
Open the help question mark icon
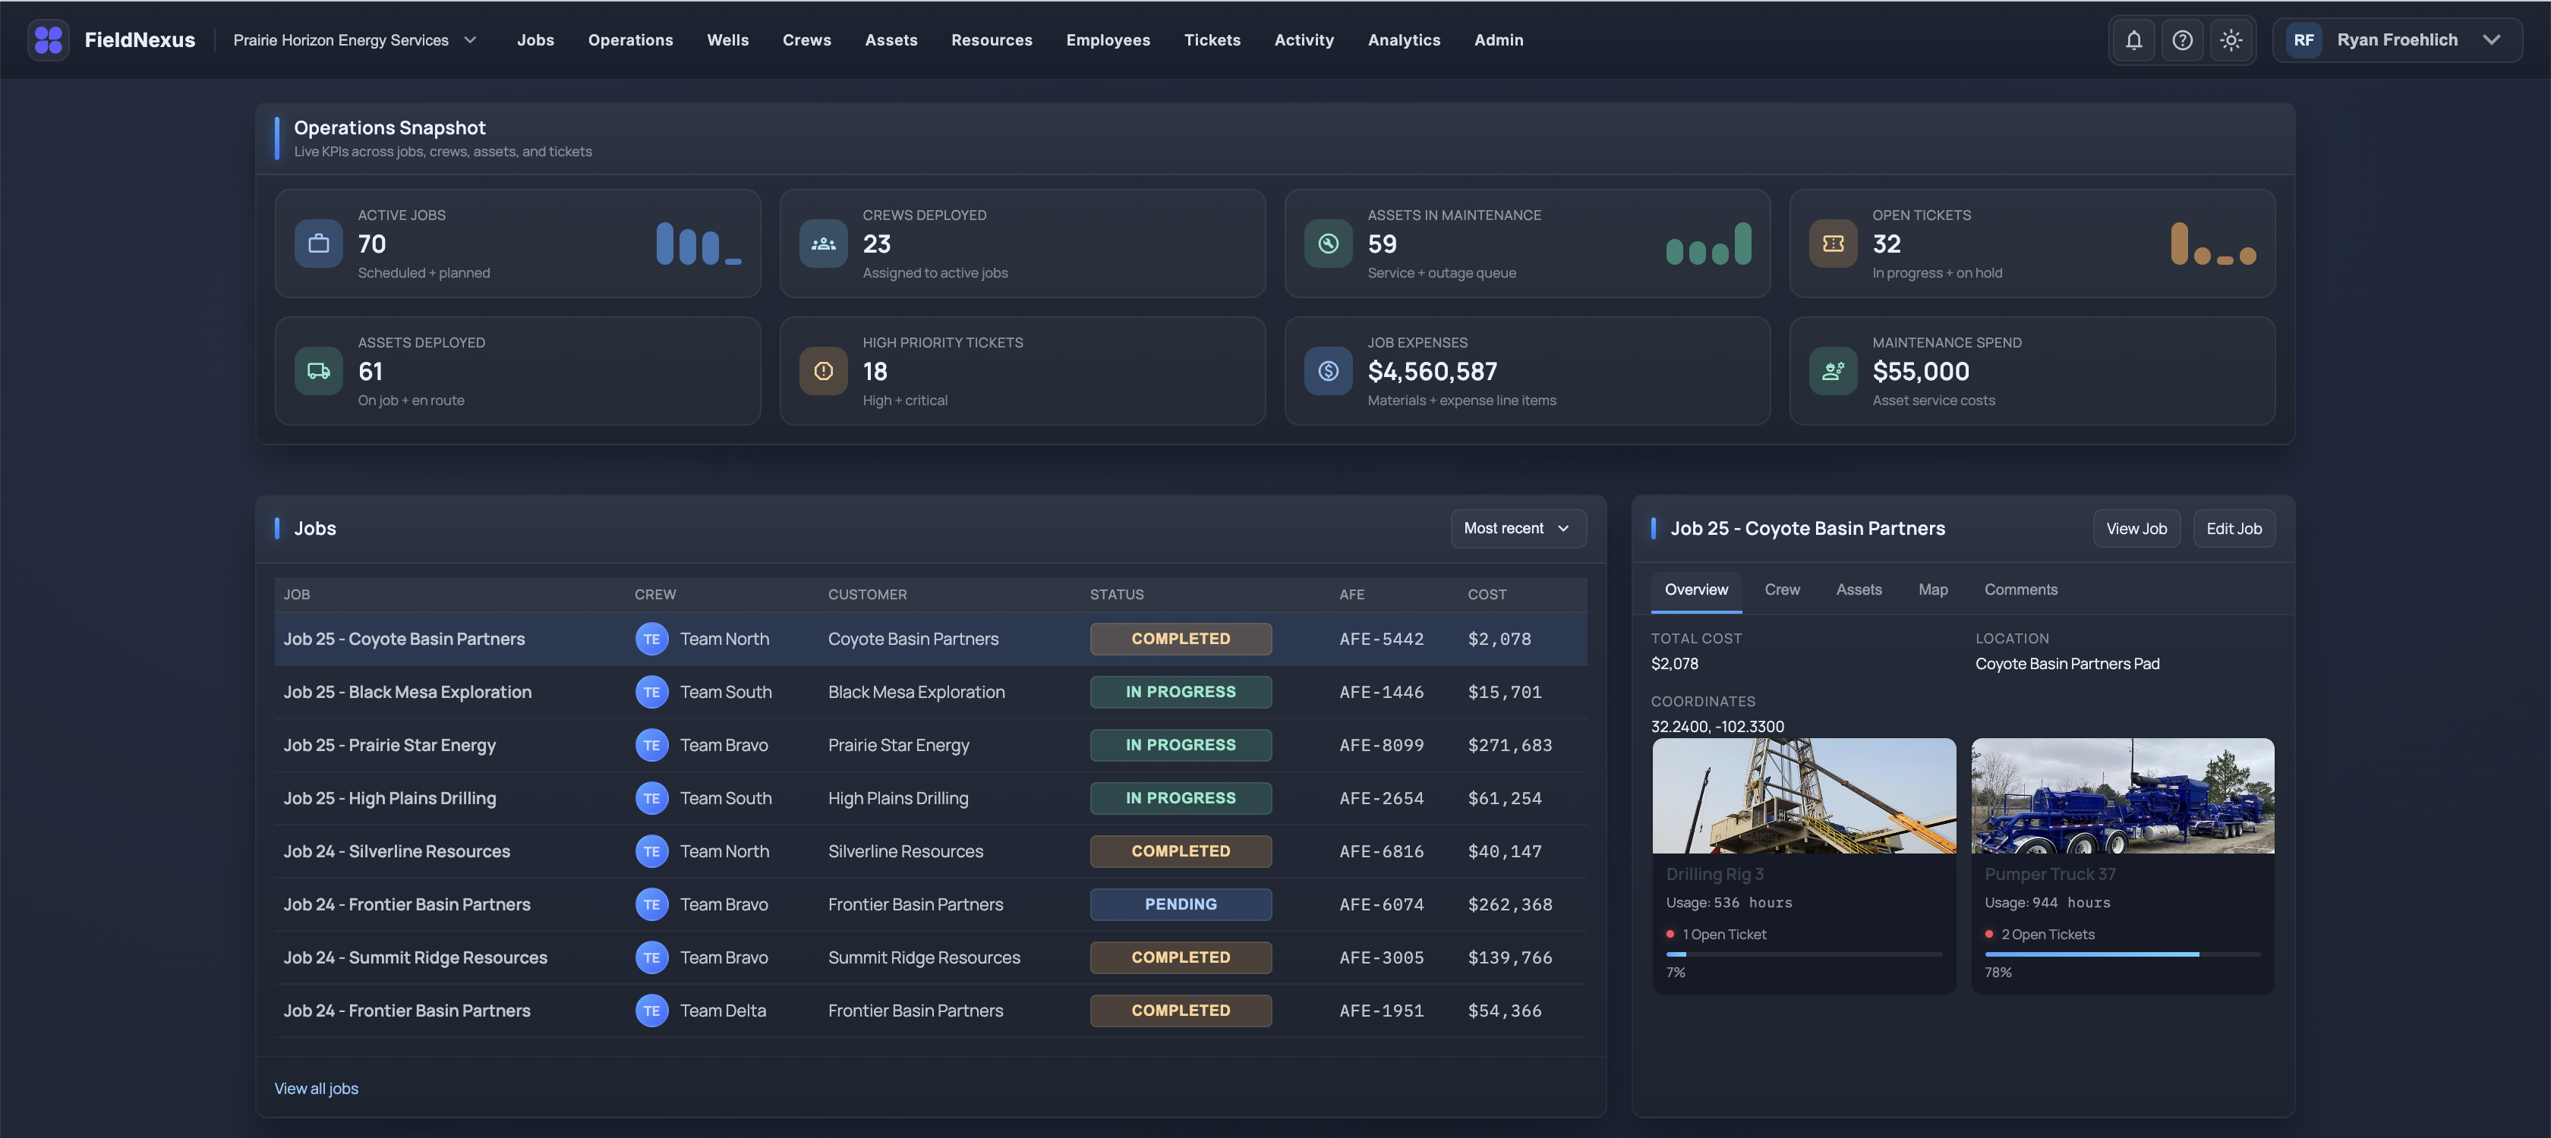click(2183, 39)
